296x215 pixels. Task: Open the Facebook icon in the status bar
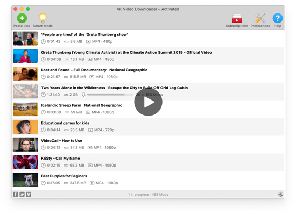pyautogui.click(x=16, y=194)
